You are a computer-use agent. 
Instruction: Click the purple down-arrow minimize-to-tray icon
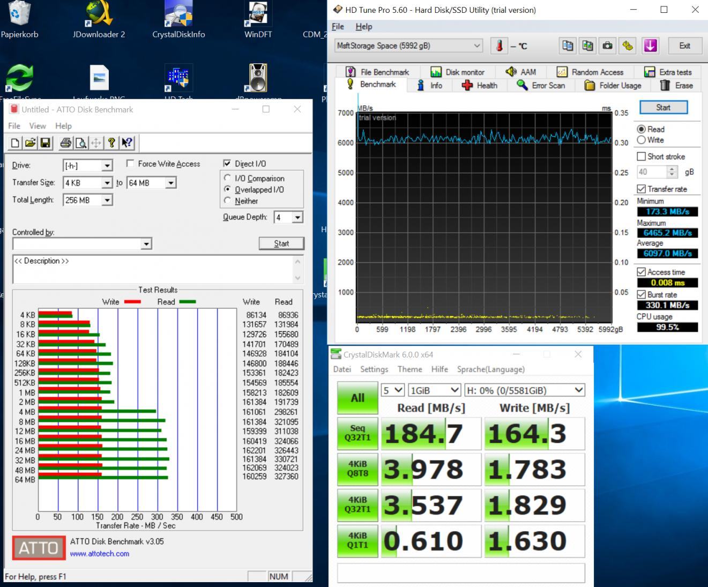coord(650,46)
